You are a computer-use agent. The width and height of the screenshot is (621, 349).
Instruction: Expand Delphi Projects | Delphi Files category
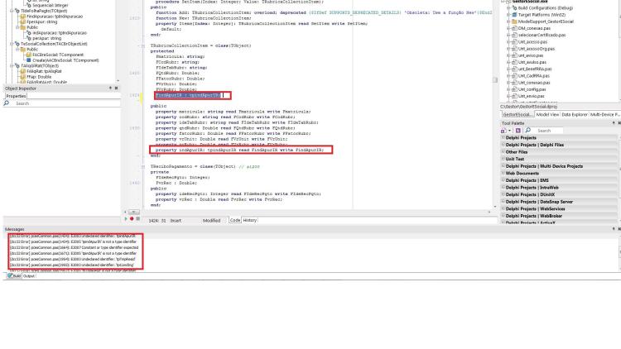(x=503, y=145)
